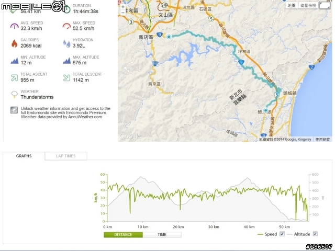Switch map to 地圖 map view
This screenshot has width=335, height=251.
[292, 5]
